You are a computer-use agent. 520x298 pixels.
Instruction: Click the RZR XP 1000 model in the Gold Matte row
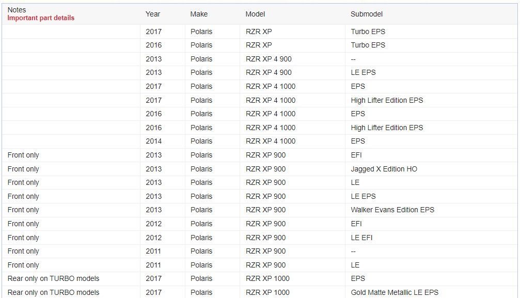(267, 292)
